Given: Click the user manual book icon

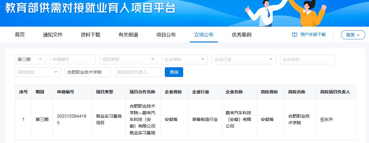Looking at the screenshot, I should (x=295, y=35).
